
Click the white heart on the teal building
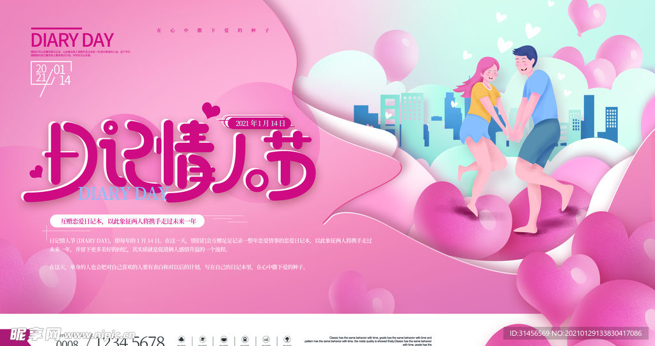point(388,114)
